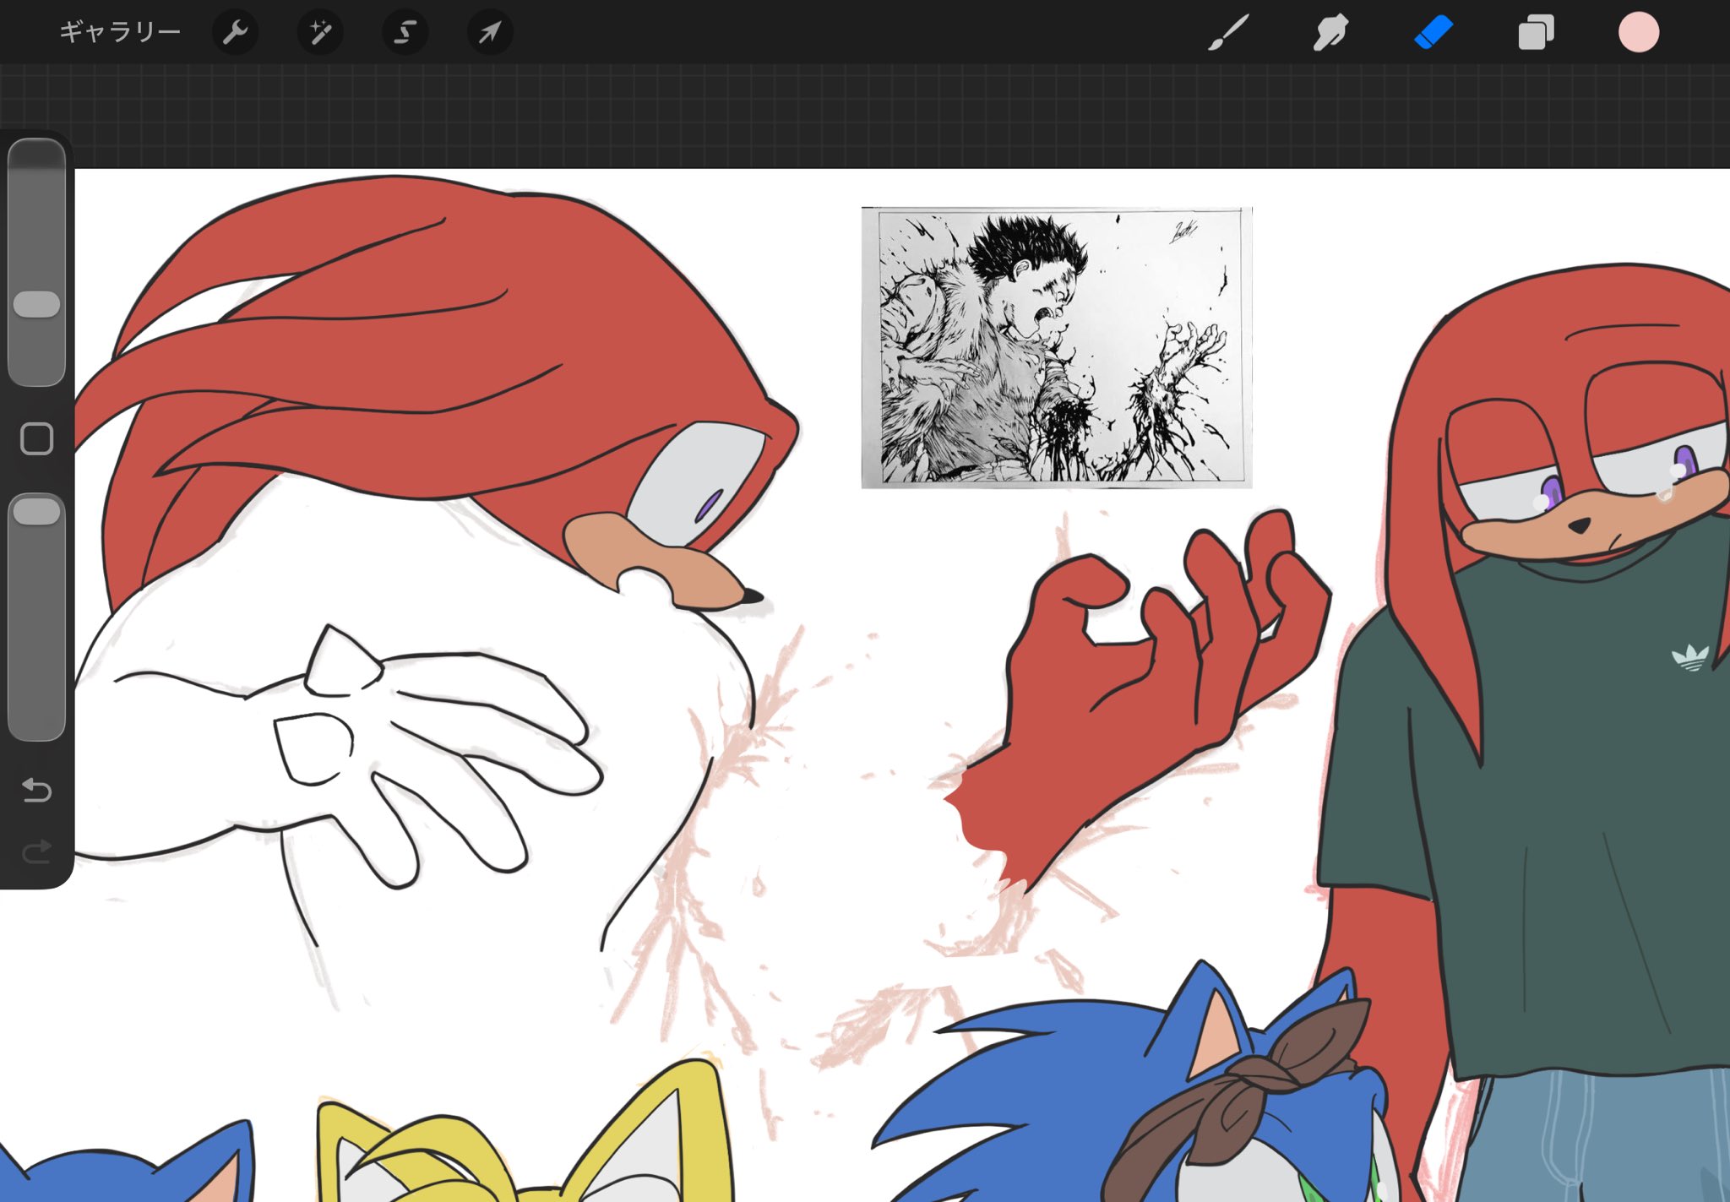Activate the Transform arrow tool
The height and width of the screenshot is (1202, 1730).
click(490, 33)
